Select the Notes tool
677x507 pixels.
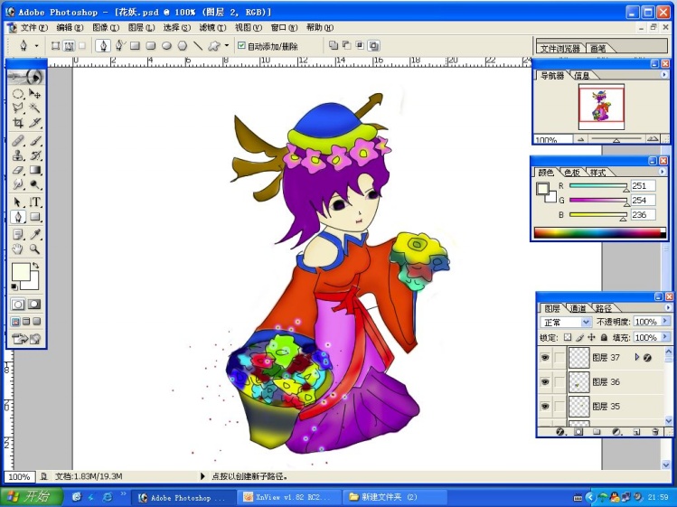(18, 234)
